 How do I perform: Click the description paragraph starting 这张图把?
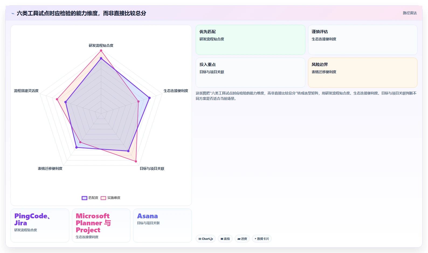306,96
